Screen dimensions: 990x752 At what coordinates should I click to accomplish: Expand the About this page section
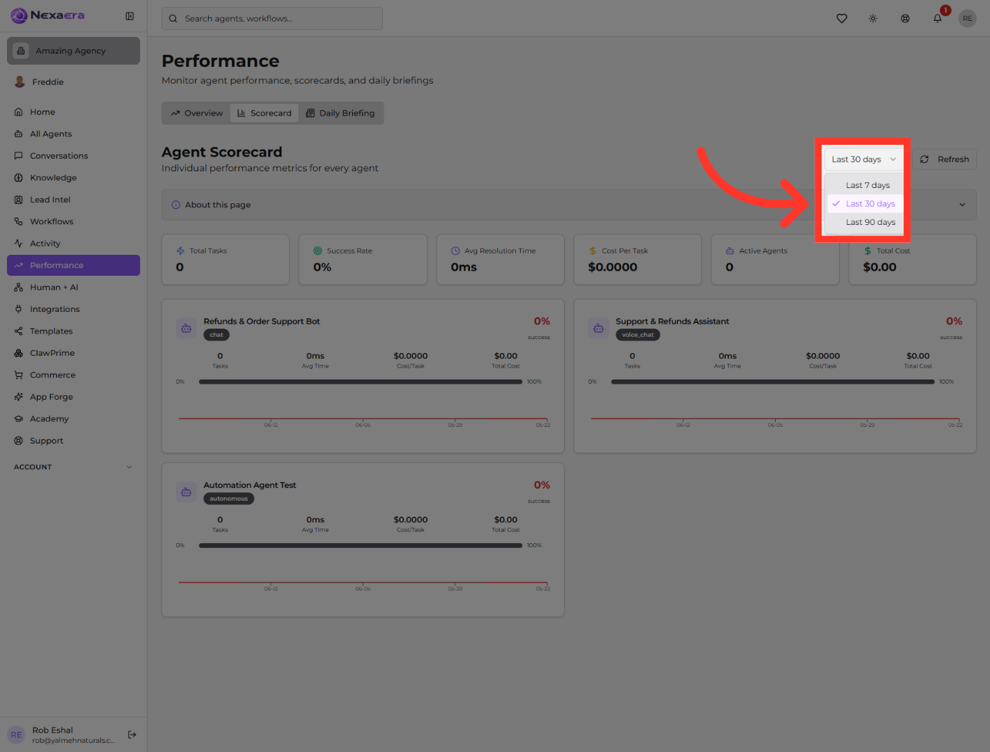tap(569, 205)
